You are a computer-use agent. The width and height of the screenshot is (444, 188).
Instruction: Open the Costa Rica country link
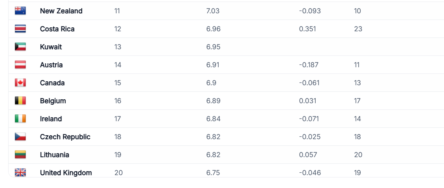click(x=57, y=29)
